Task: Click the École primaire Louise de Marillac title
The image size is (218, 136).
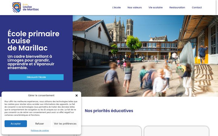Action: 34,41
